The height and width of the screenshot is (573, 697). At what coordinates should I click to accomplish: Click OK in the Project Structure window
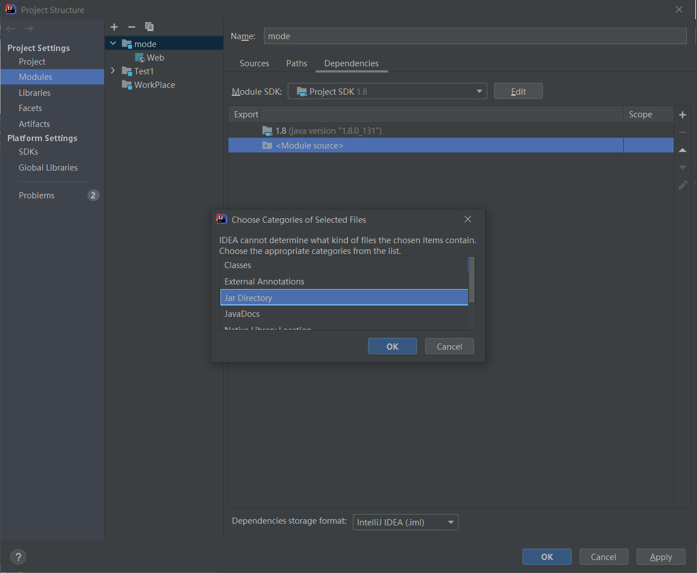click(547, 557)
